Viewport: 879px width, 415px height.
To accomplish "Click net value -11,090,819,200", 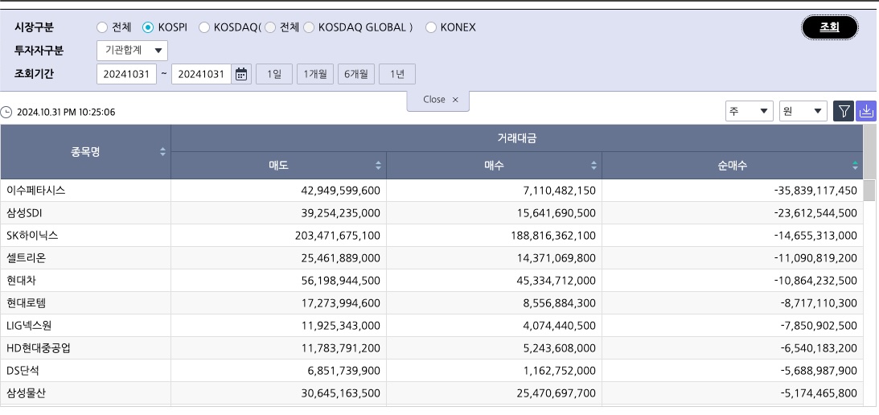I will point(815,258).
